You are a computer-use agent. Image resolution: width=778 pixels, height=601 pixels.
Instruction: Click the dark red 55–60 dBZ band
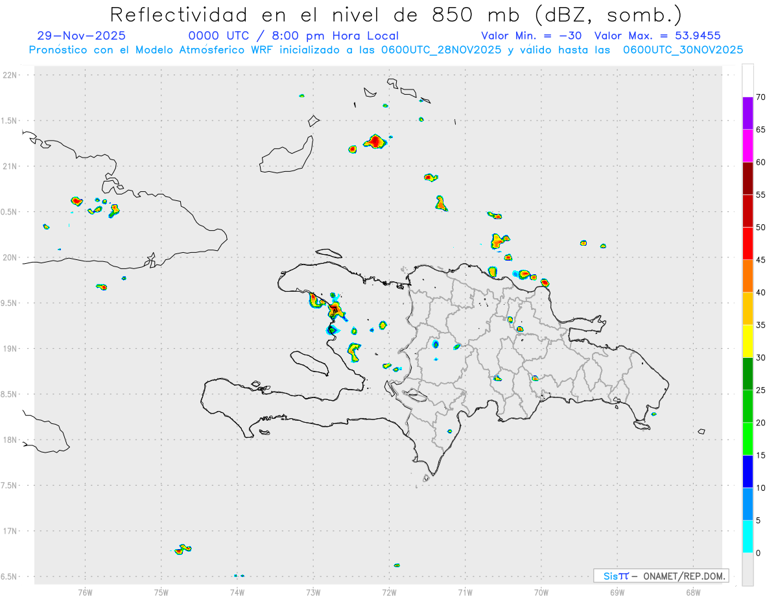coord(748,178)
